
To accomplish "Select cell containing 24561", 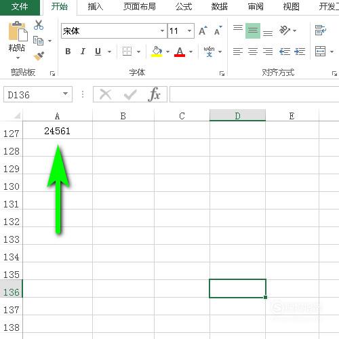I will point(58,131).
